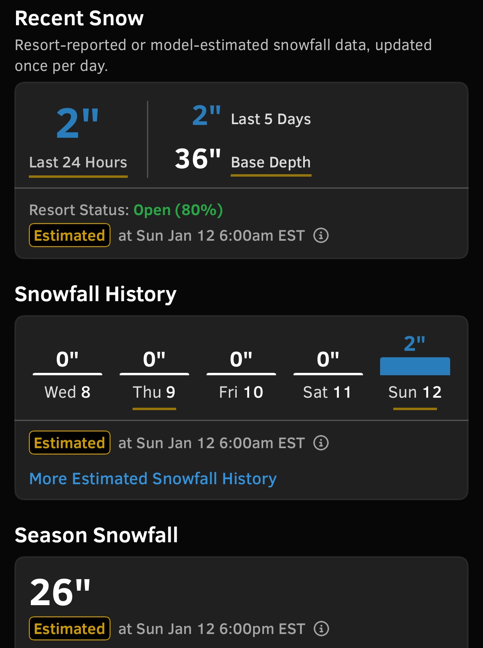Tap the Estimated badge in Recent Snow card

pyautogui.click(x=70, y=235)
